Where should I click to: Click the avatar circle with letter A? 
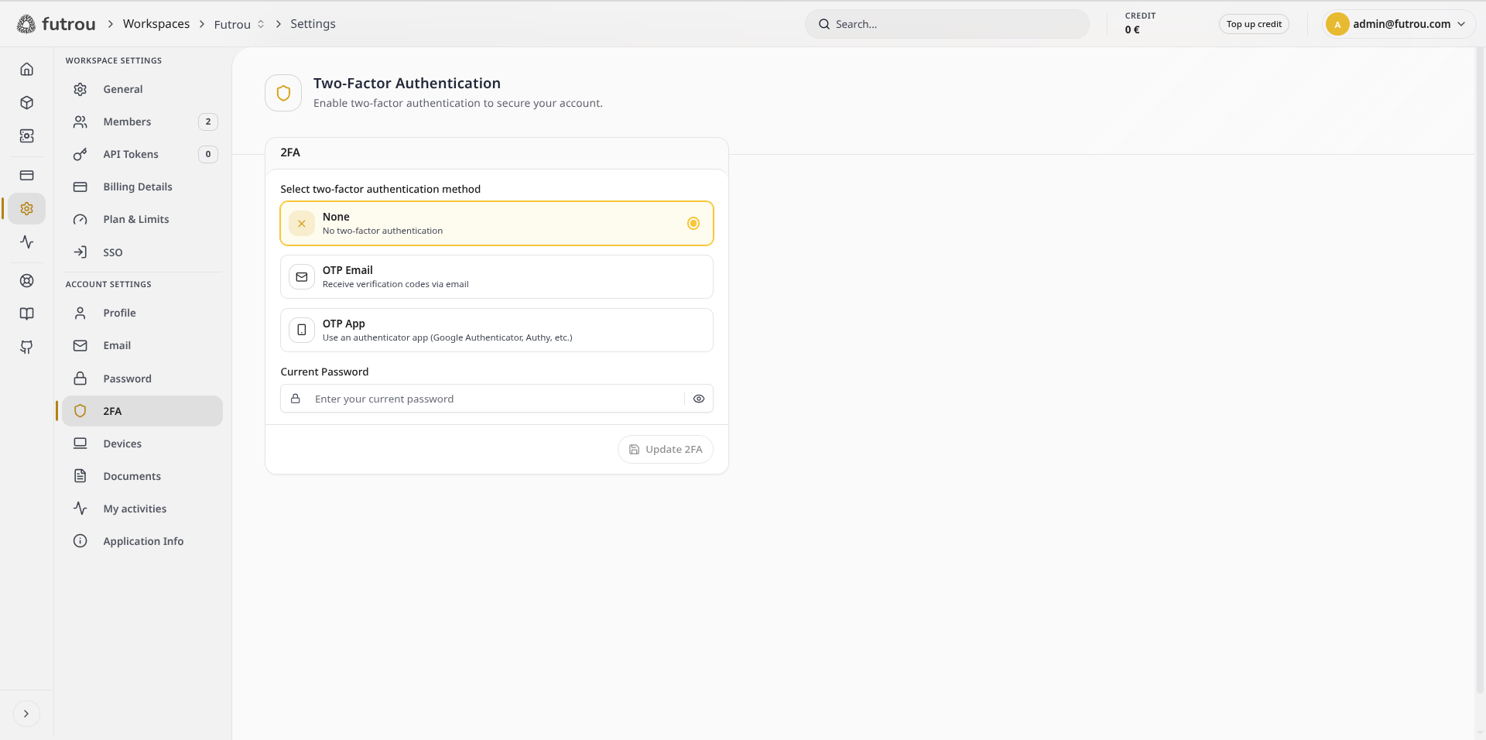1337,24
